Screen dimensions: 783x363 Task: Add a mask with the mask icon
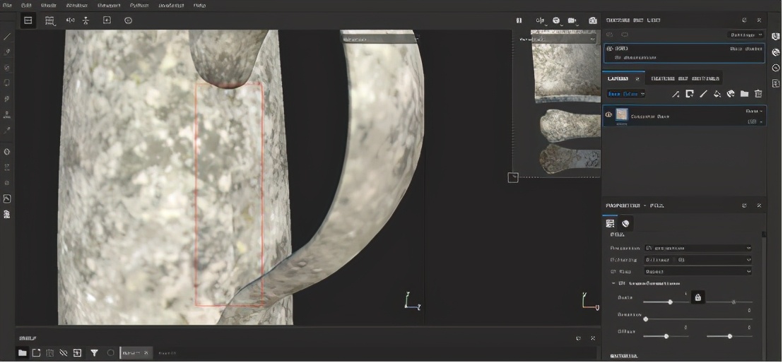[x=690, y=94]
